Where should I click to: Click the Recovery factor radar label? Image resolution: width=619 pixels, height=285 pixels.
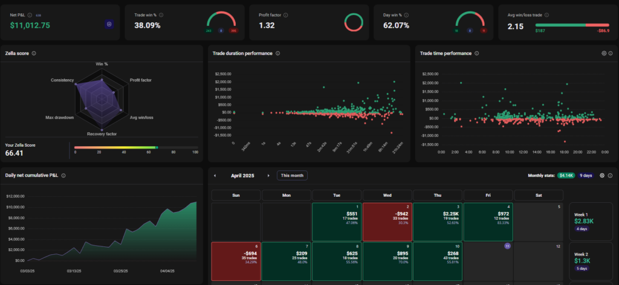pyautogui.click(x=102, y=134)
